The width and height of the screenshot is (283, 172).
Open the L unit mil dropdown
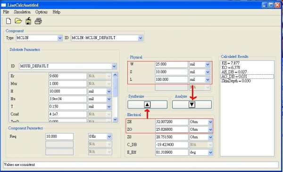coord(208,79)
